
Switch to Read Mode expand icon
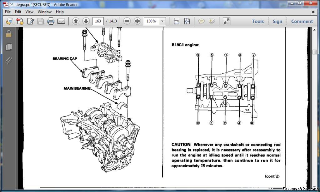click(227, 21)
